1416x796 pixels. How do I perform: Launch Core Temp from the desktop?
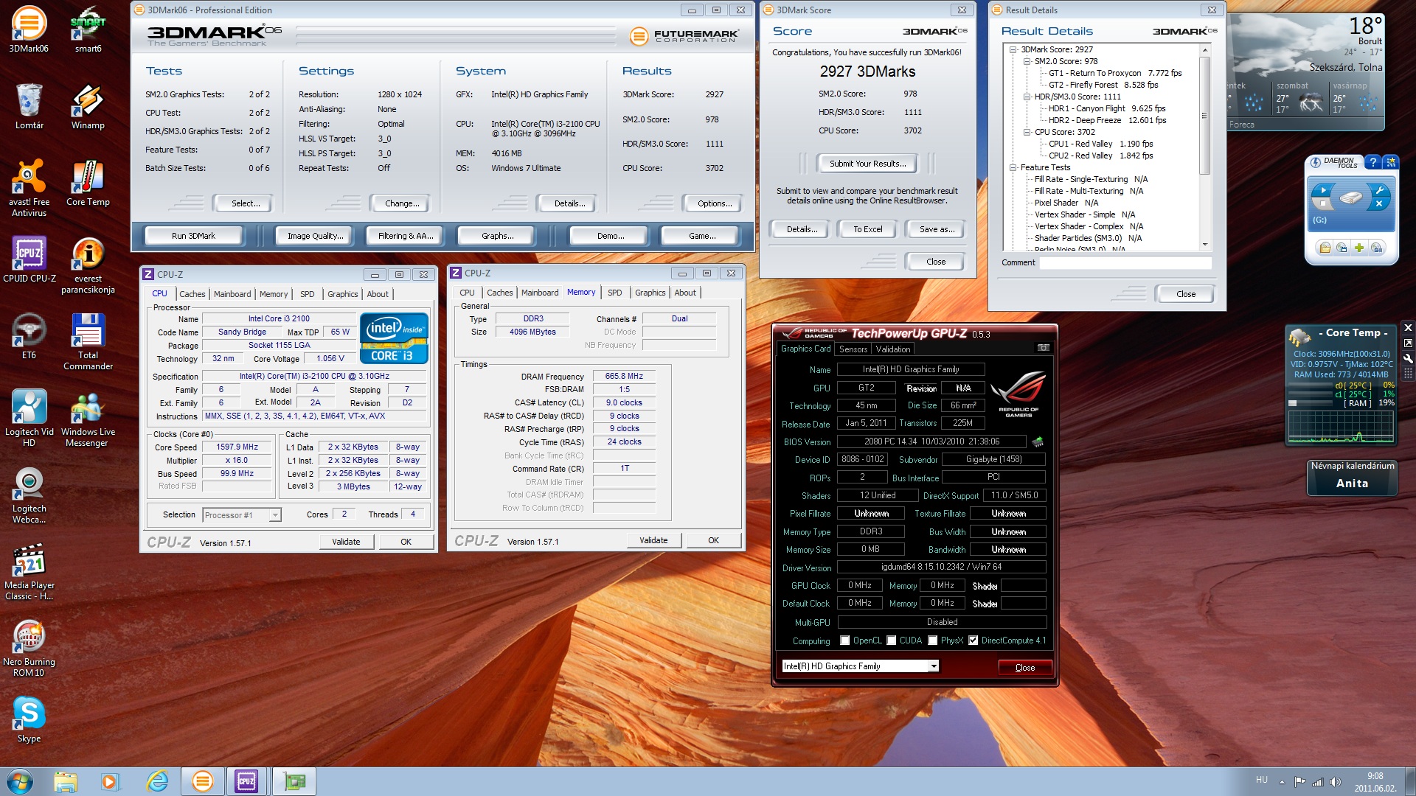pyautogui.click(x=88, y=183)
